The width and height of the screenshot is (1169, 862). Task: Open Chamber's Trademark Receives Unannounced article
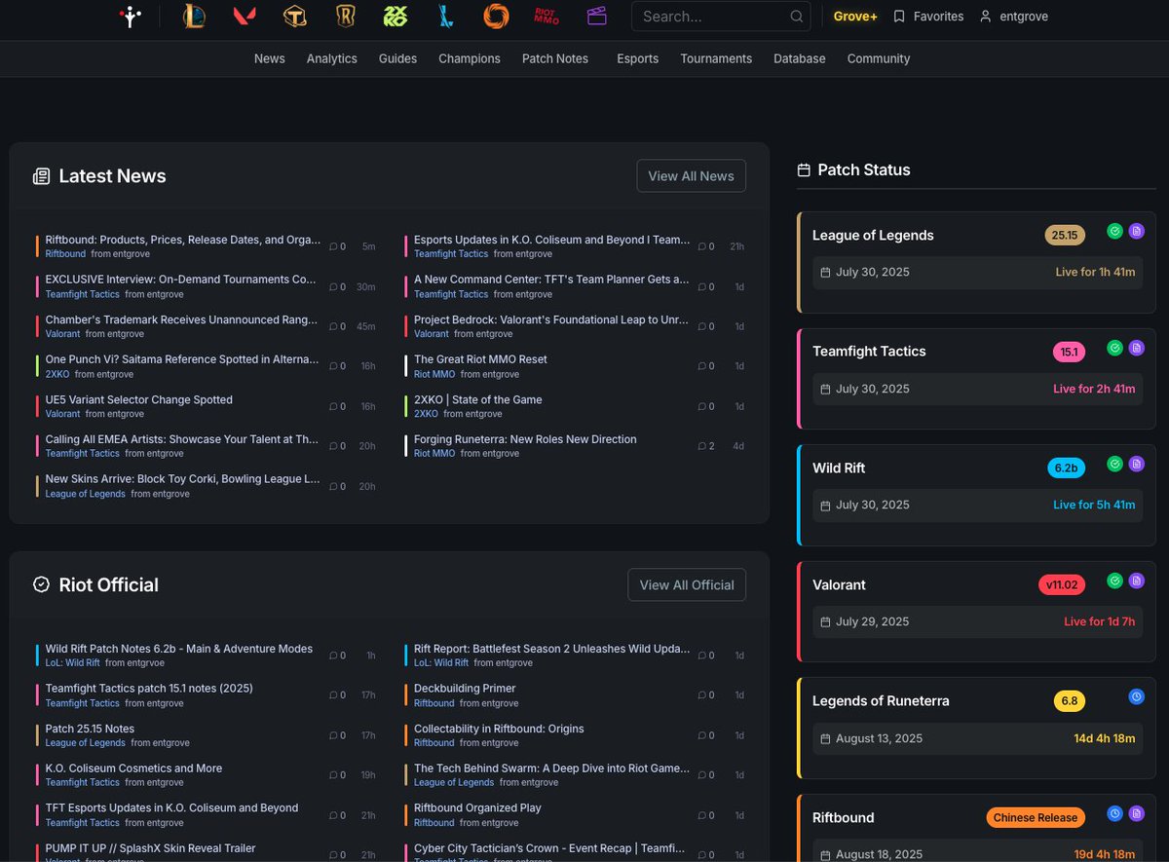(x=182, y=319)
